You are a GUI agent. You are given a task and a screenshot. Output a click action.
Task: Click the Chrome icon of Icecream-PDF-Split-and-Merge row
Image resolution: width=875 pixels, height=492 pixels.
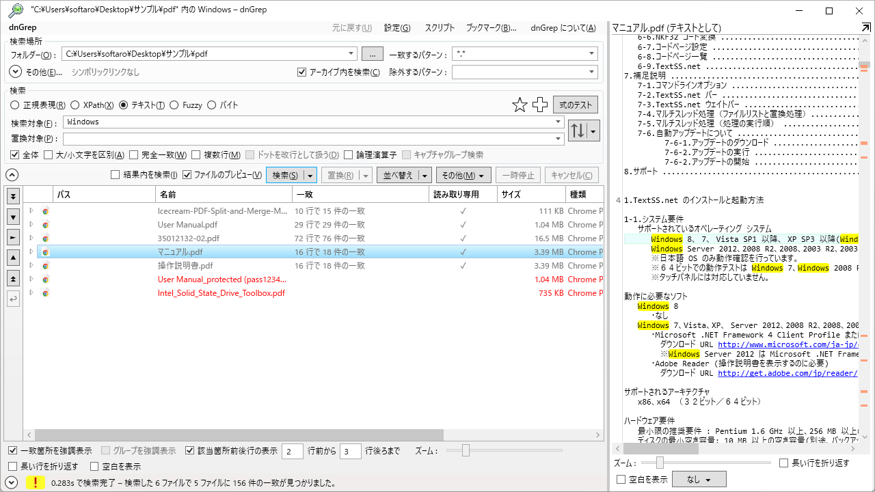[46, 211]
